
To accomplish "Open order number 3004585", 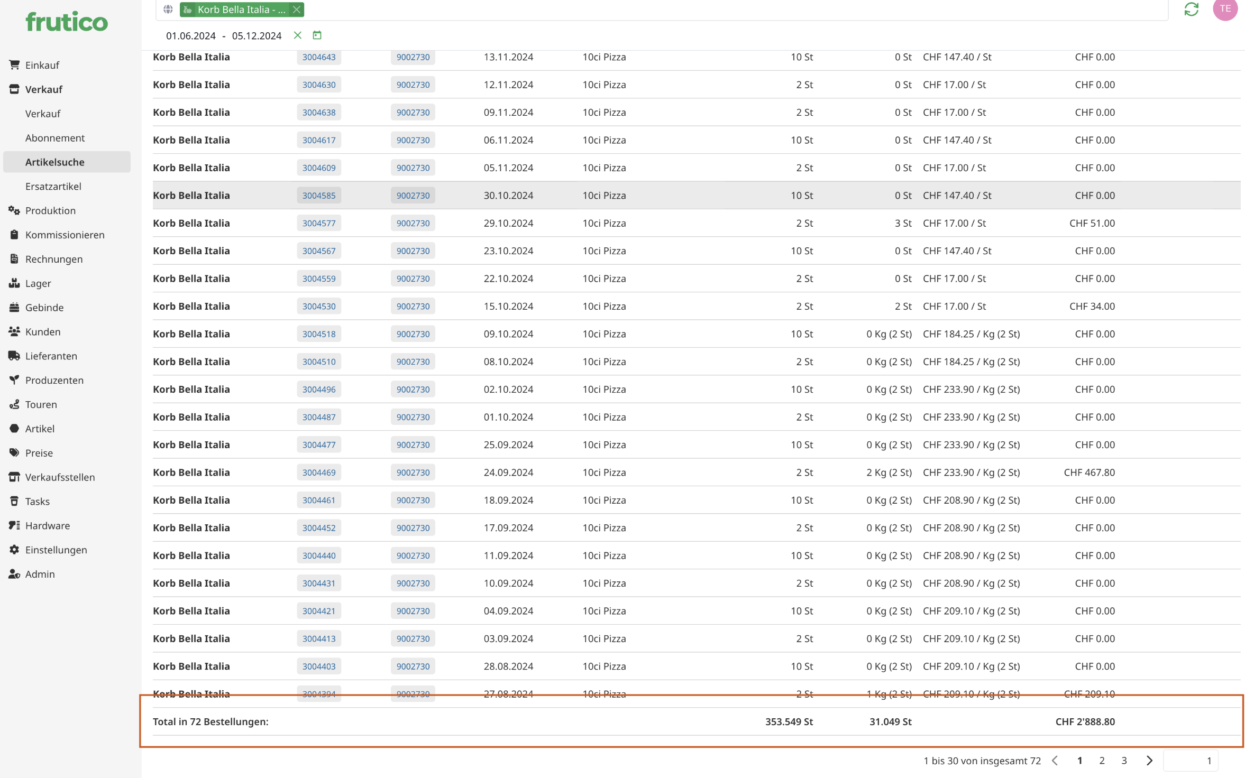I will tap(319, 196).
